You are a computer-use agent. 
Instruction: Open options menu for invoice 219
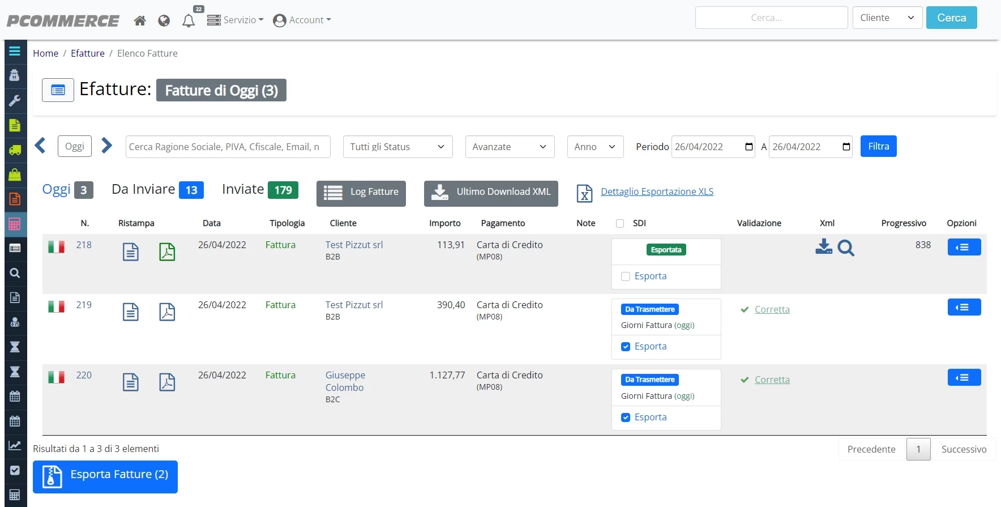point(964,308)
